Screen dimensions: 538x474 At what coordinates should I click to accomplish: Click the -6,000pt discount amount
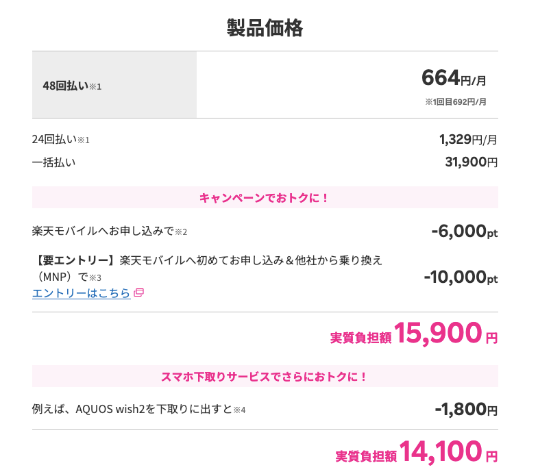(x=464, y=231)
